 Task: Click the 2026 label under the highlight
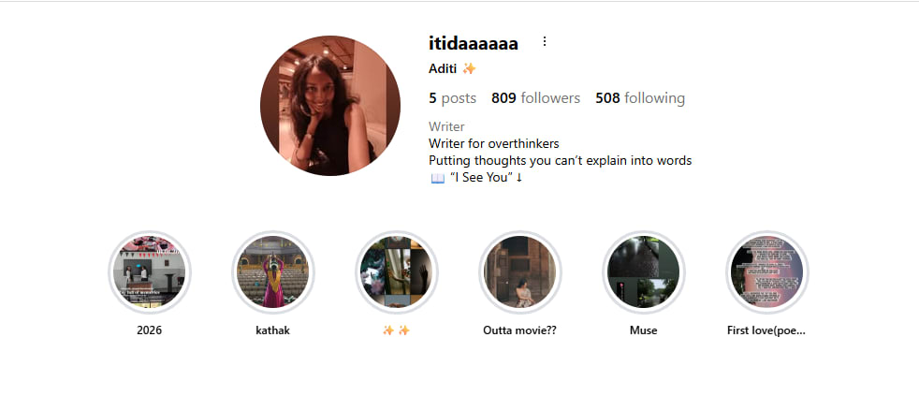pyautogui.click(x=150, y=330)
